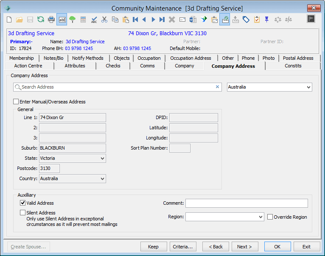This screenshot has width=325, height=256.
Task: Click the Comment input field
Action: (247, 203)
